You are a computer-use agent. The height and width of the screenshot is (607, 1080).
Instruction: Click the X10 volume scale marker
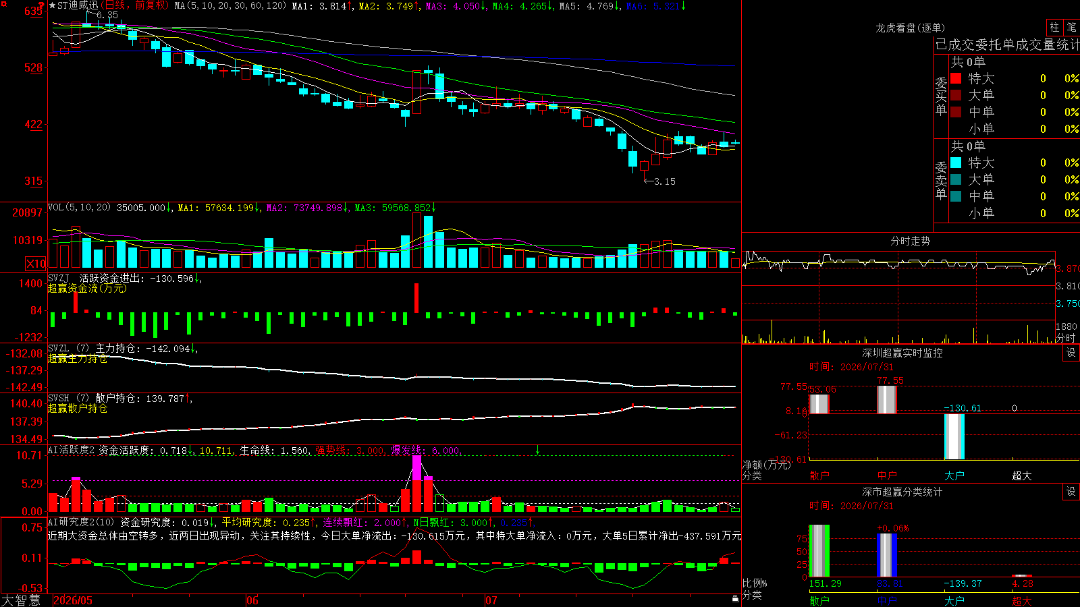36,264
